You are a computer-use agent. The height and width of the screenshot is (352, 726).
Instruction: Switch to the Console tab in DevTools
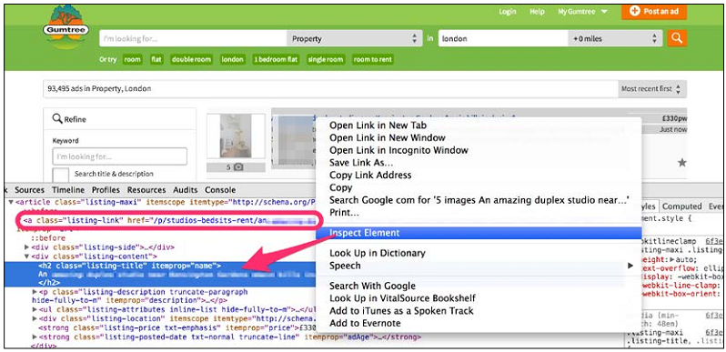220,190
